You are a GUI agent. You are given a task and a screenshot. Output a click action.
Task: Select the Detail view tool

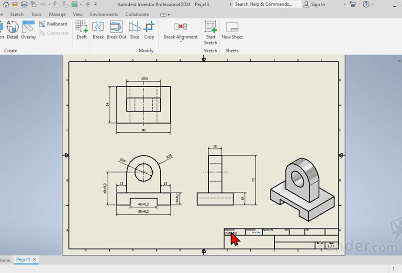(12, 30)
